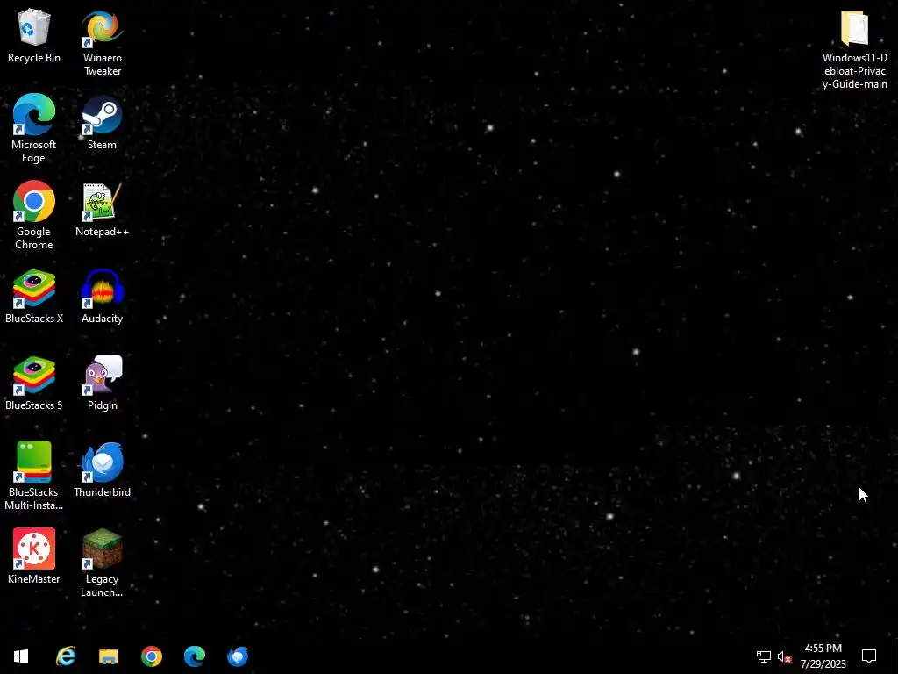Viewport: 898px width, 674px height.
Task: Launch Internet Explorer from the taskbar
Action: tap(65, 656)
